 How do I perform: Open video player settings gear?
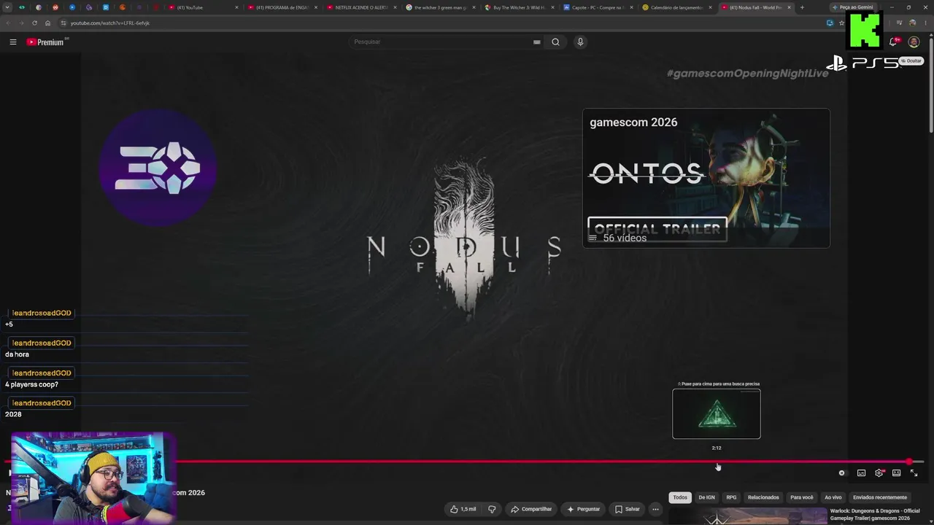(x=879, y=473)
